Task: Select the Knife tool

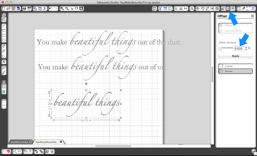Action: coord(4,72)
